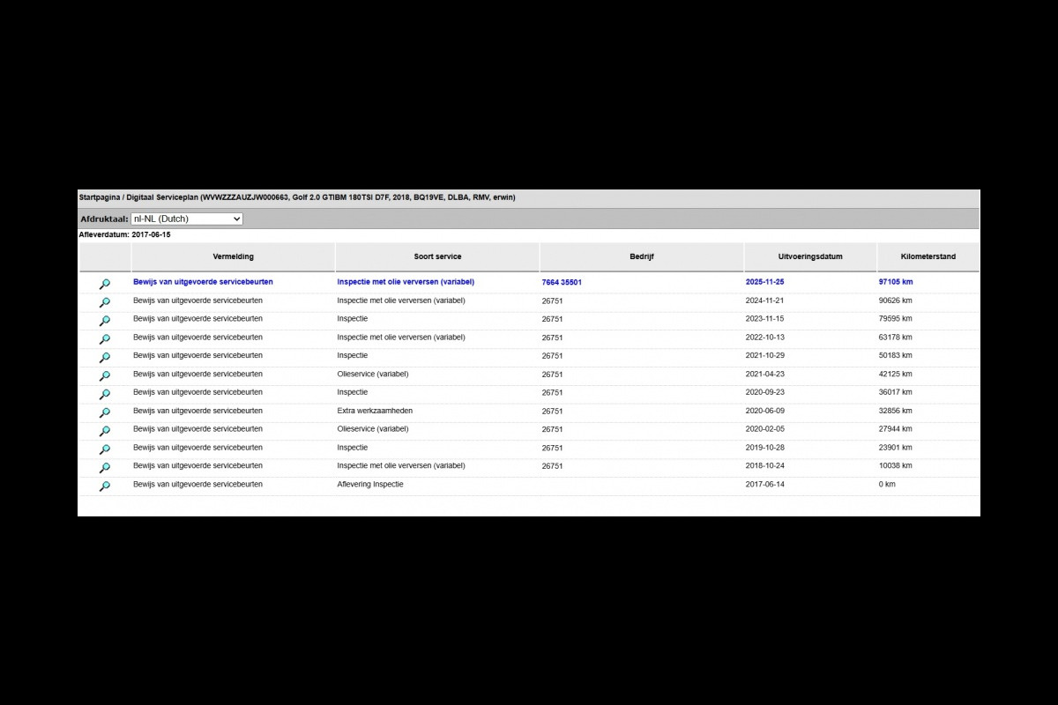View details icon for 2023-11-15 inspection
Viewport: 1058px width, 705px height.
click(104, 321)
